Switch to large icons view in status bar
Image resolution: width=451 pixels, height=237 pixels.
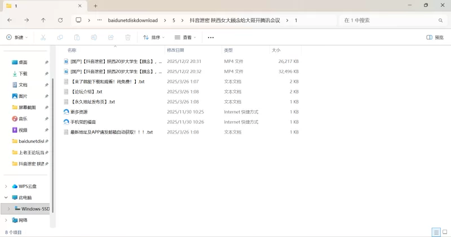[444, 232]
